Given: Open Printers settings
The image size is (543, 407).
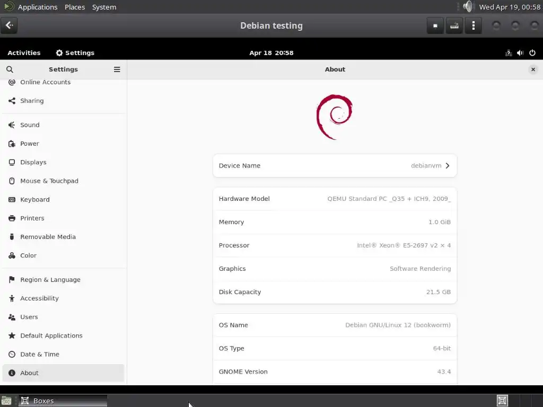Looking at the screenshot, I should [x=64, y=218].
